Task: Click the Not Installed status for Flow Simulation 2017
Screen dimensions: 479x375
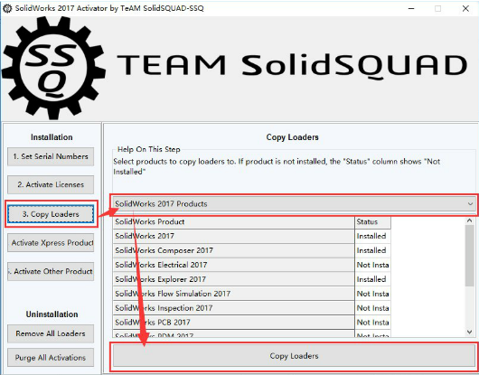Action: 372,294
